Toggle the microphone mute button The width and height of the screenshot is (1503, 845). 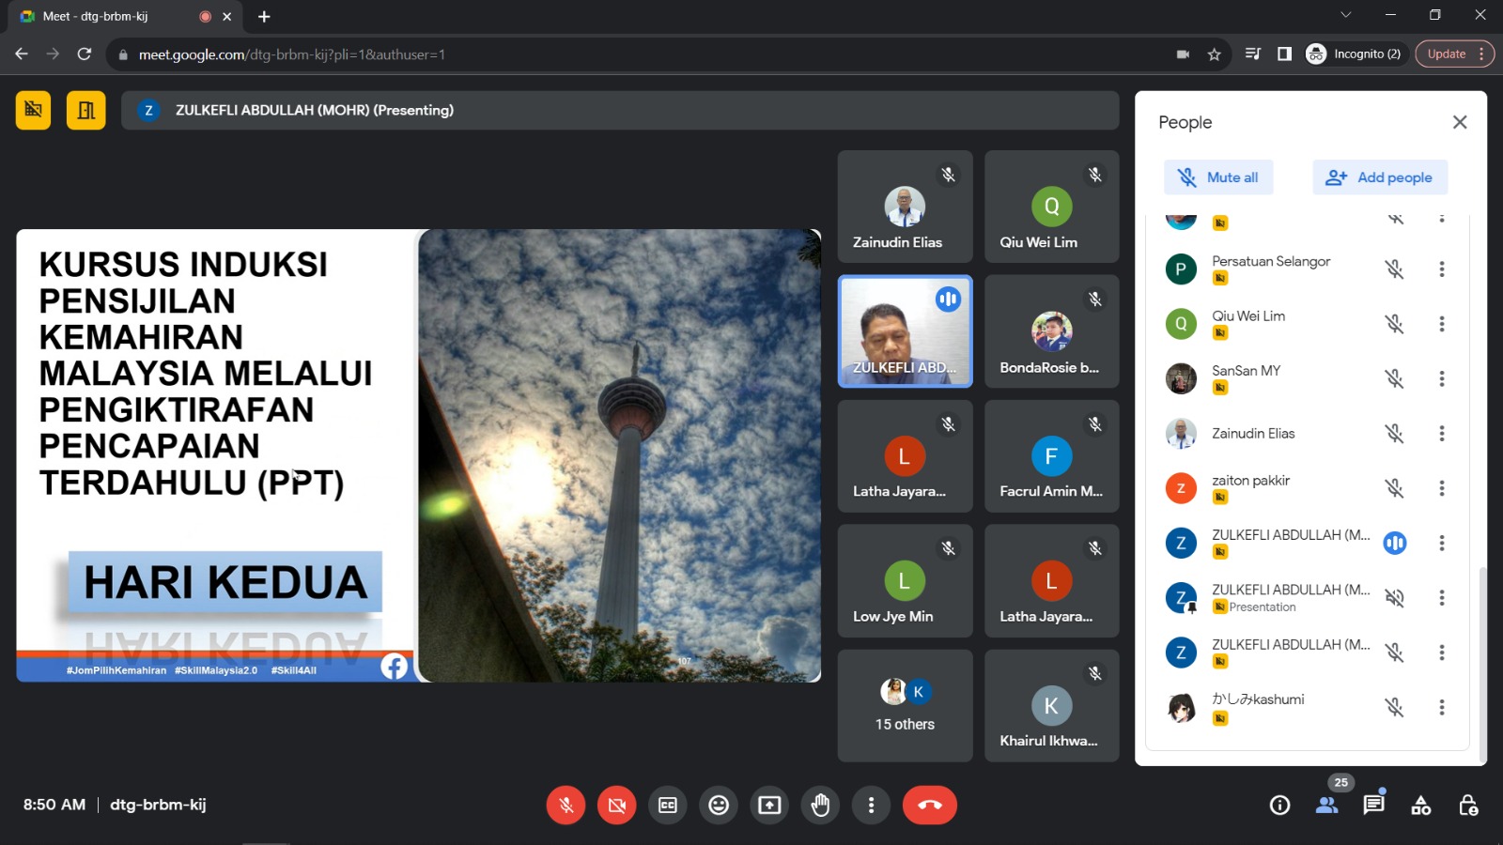pyautogui.click(x=566, y=805)
